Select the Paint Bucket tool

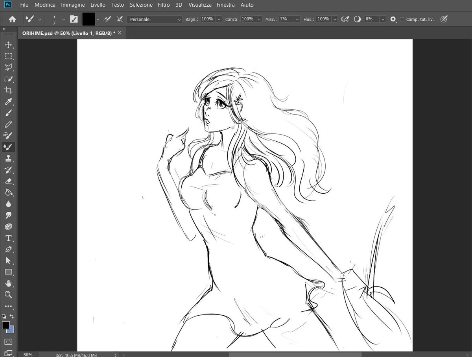click(x=8, y=193)
